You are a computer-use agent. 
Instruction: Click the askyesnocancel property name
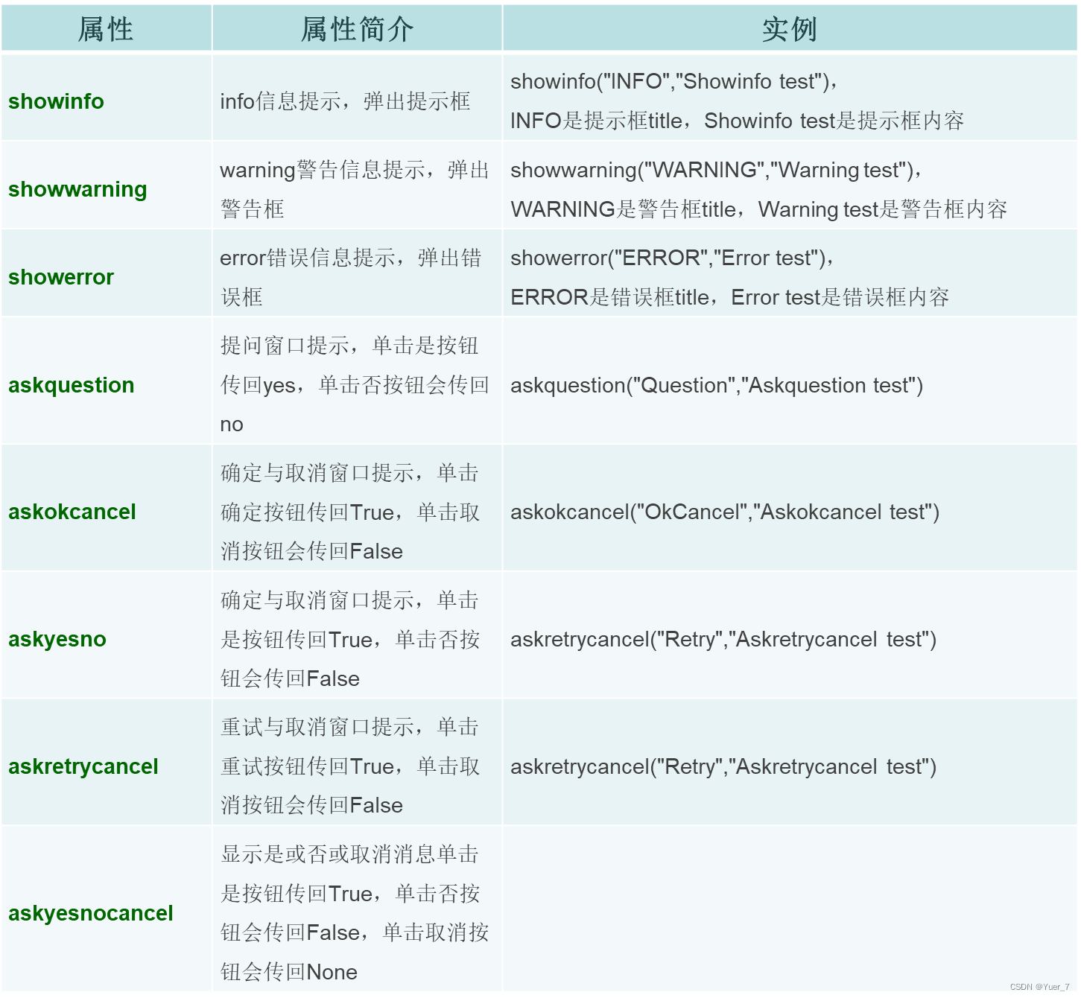[x=92, y=914]
